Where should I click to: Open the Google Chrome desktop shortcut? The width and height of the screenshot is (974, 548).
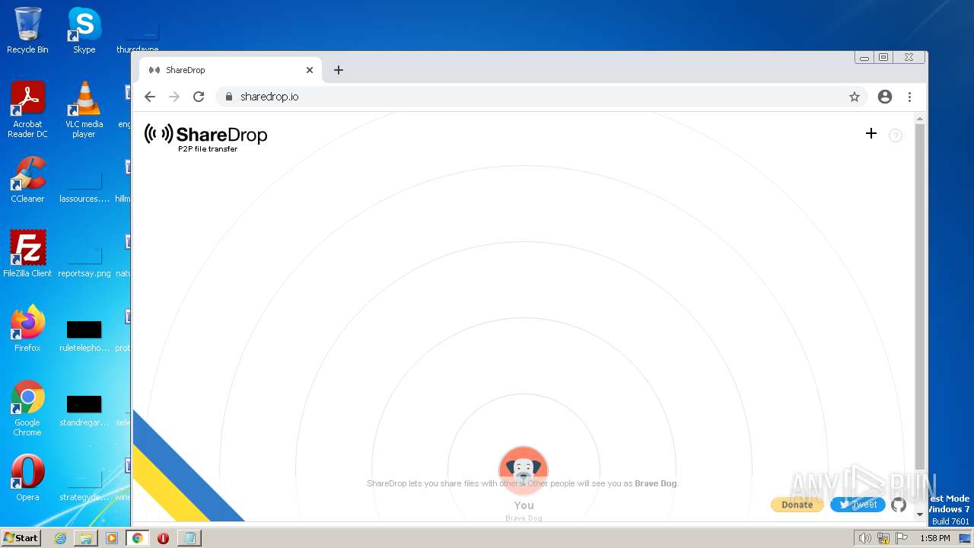tap(27, 409)
